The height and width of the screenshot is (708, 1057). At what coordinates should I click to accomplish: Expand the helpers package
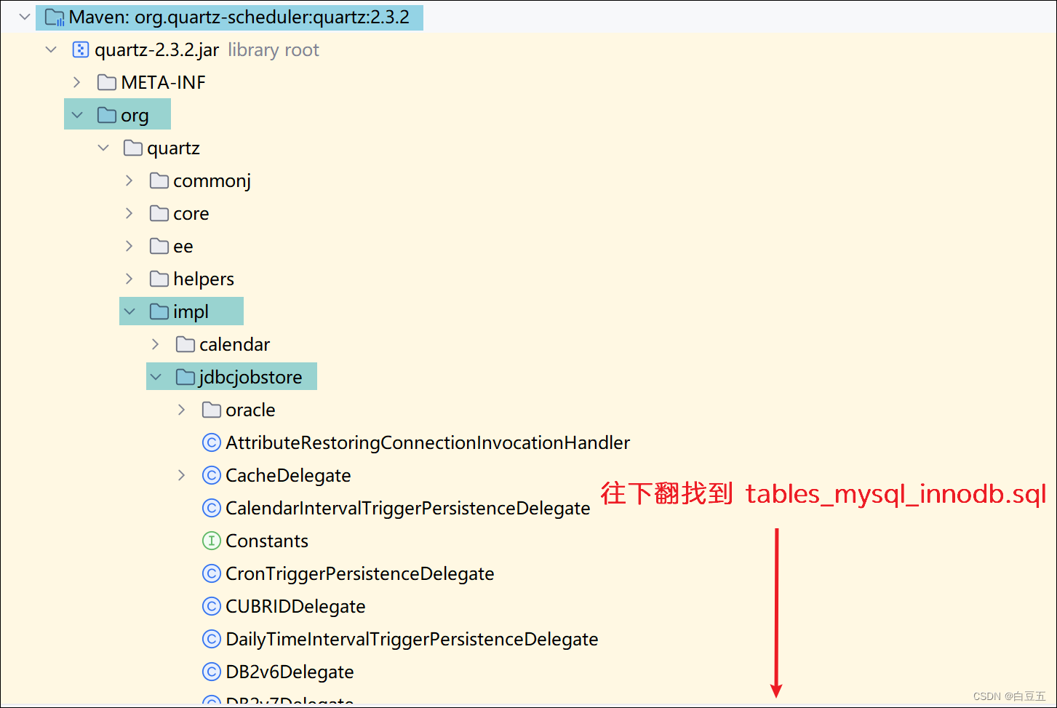coord(129,279)
